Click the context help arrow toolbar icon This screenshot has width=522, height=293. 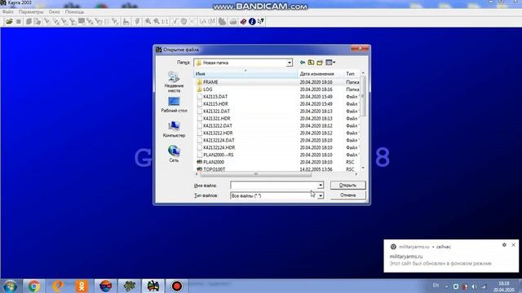pyautogui.click(x=261, y=22)
